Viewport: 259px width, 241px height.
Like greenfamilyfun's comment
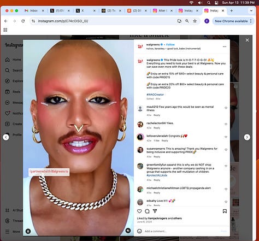[x=226, y=166]
